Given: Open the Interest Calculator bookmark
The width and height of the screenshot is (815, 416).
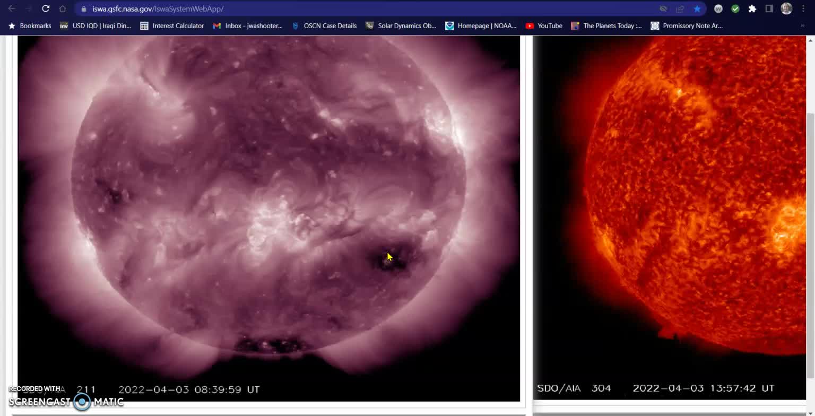Looking at the screenshot, I should 172,25.
